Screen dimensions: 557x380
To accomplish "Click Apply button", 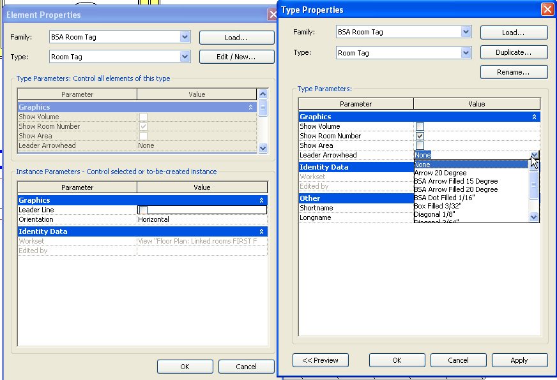I will point(519,360).
